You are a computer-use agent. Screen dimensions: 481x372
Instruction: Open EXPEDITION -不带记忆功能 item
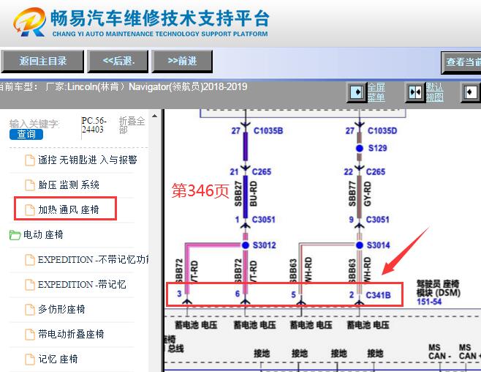click(x=94, y=259)
